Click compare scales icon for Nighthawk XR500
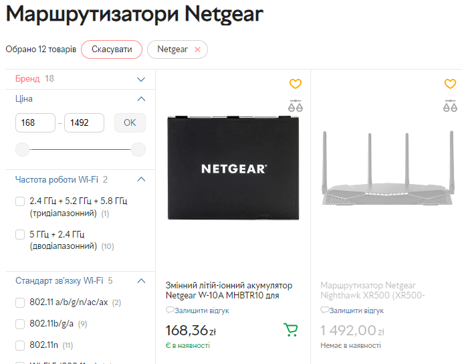Screen dimensions: 462x364 coord(451,105)
